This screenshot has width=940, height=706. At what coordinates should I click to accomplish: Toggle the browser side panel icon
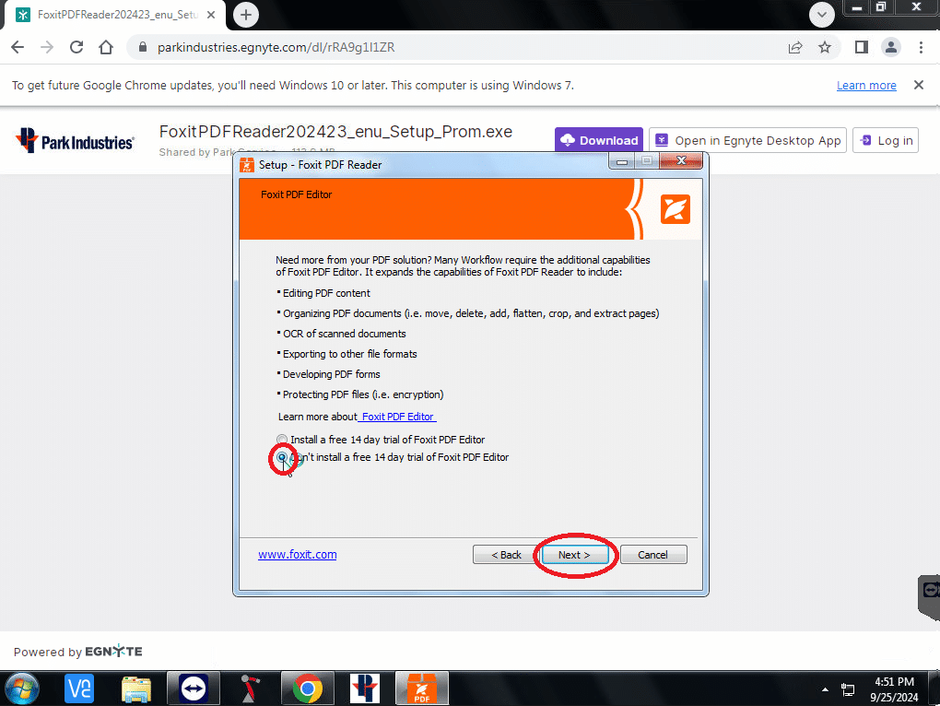coord(862,47)
